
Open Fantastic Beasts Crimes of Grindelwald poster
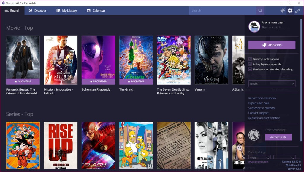point(23,60)
